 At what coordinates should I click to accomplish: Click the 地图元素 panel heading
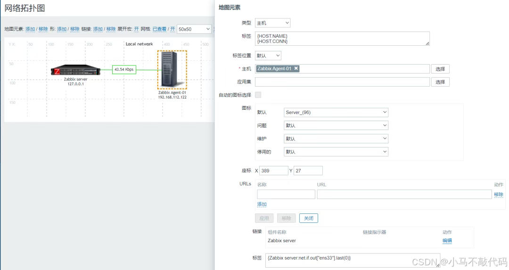230,8
